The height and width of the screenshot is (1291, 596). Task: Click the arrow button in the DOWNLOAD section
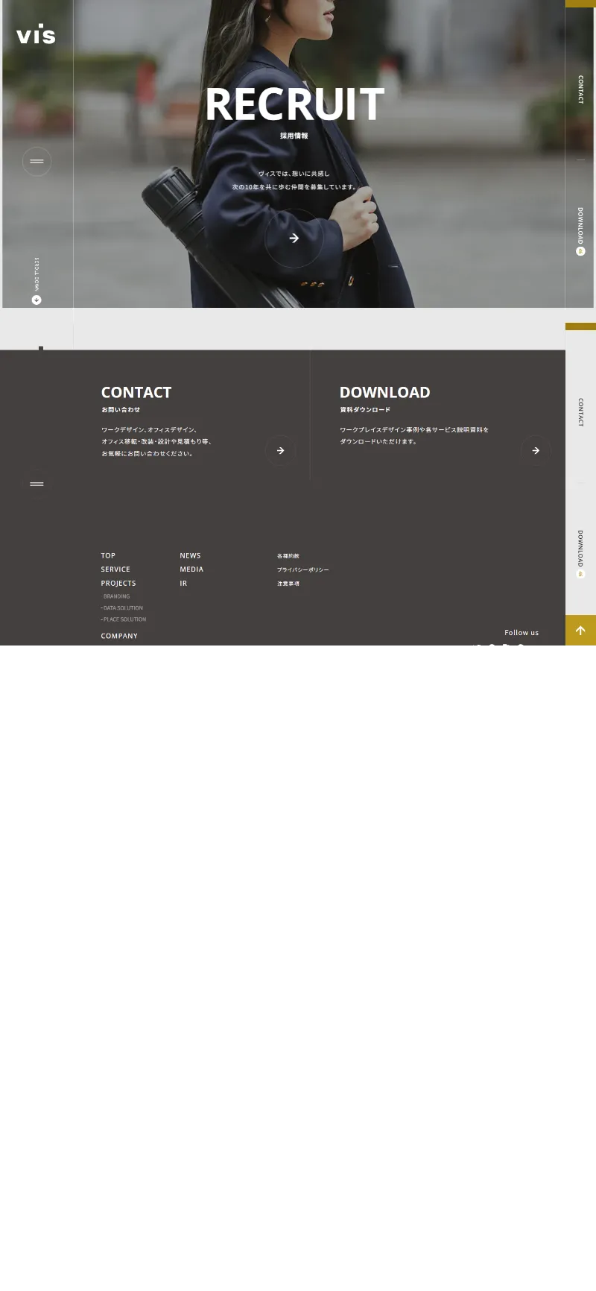[535, 450]
